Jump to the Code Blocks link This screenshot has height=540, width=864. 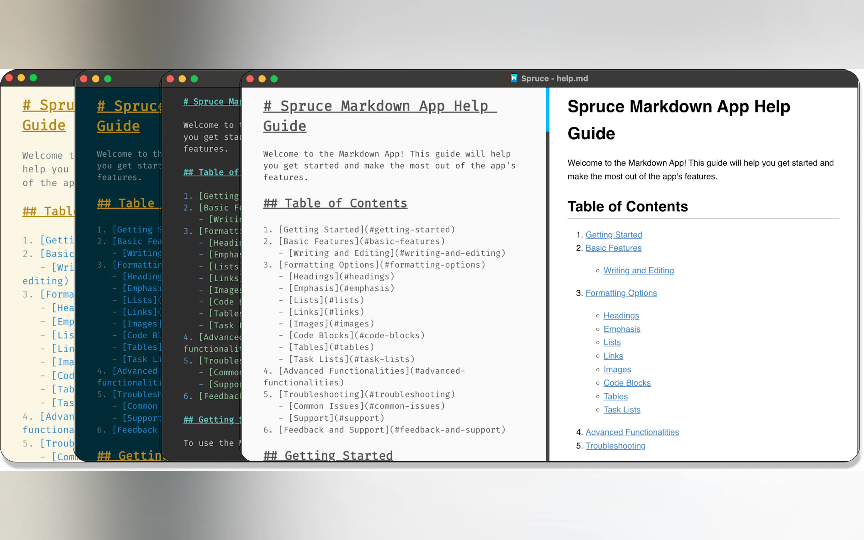point(627,383)
